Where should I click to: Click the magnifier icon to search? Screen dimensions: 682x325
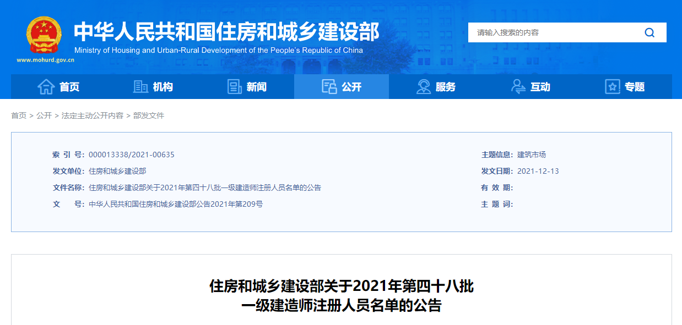pyautogui.click(x=650, y=32)
